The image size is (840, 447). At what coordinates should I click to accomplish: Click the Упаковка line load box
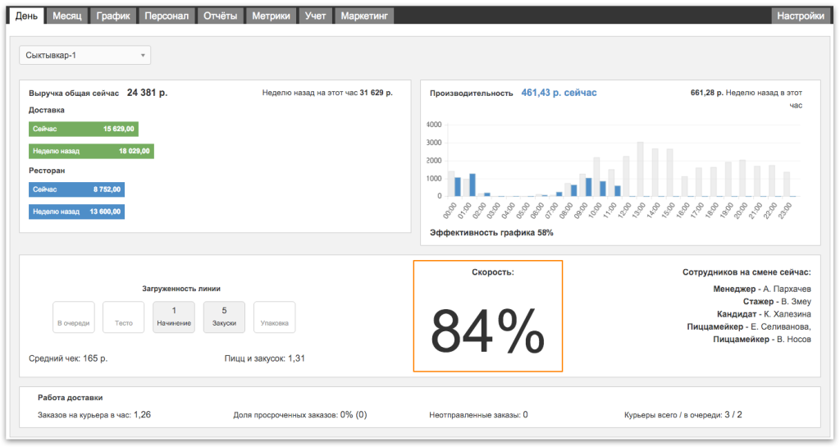(x=274, y=317)
